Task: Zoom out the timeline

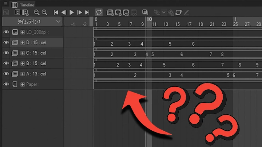Action: coord(37,12)
